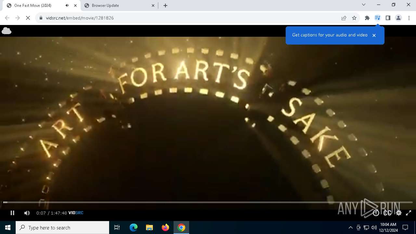Image resolution: width=416 pixels, height=234 pixels.
Task: Go forward in browser history
Action: pos(18,18)
